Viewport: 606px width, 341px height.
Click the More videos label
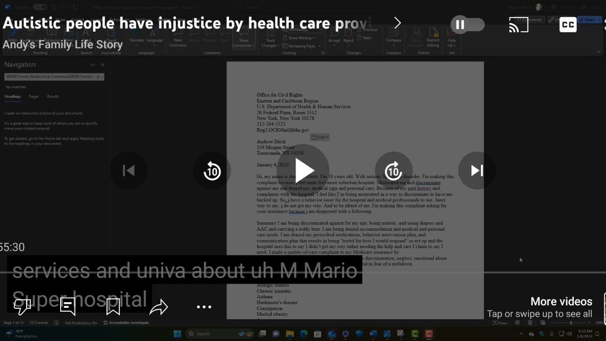tap(561, 302)
